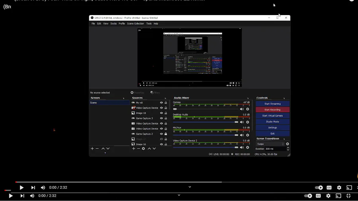Click the video progress bar in upper player
This screenshot has height=201, width=358.
pos(187,182)
